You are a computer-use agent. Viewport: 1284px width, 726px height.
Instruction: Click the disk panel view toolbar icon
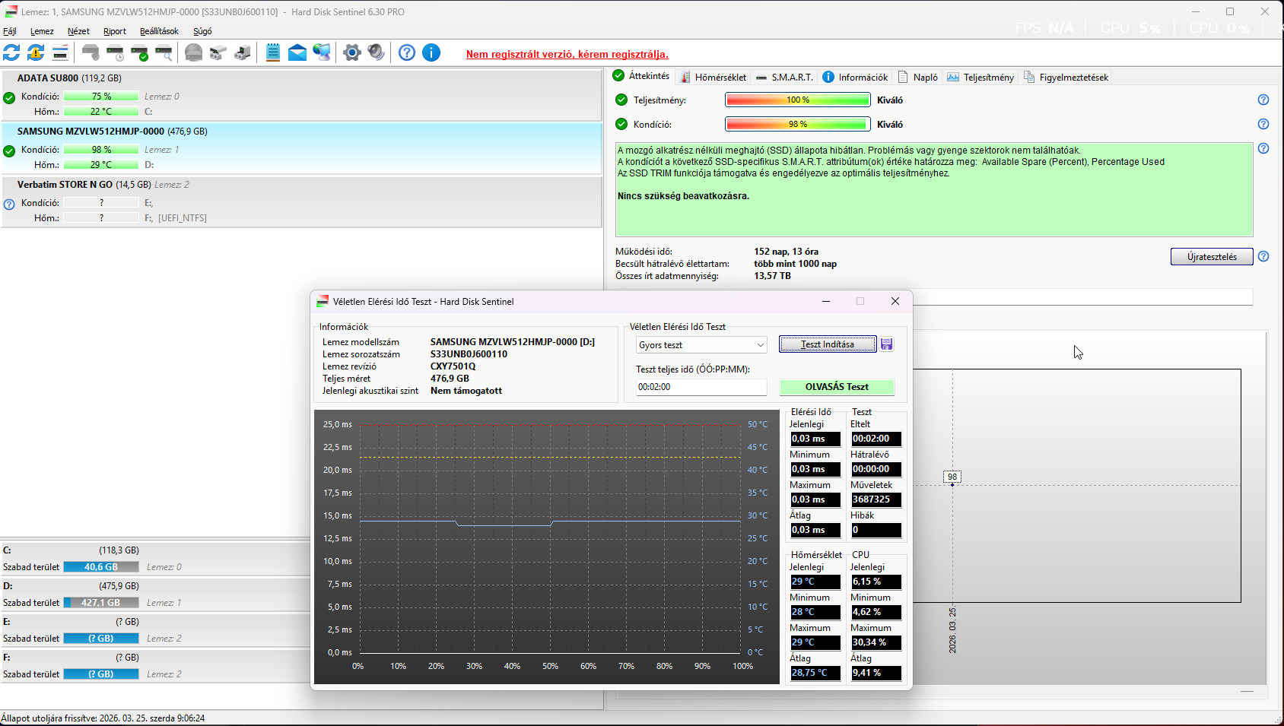click(60, 52)
